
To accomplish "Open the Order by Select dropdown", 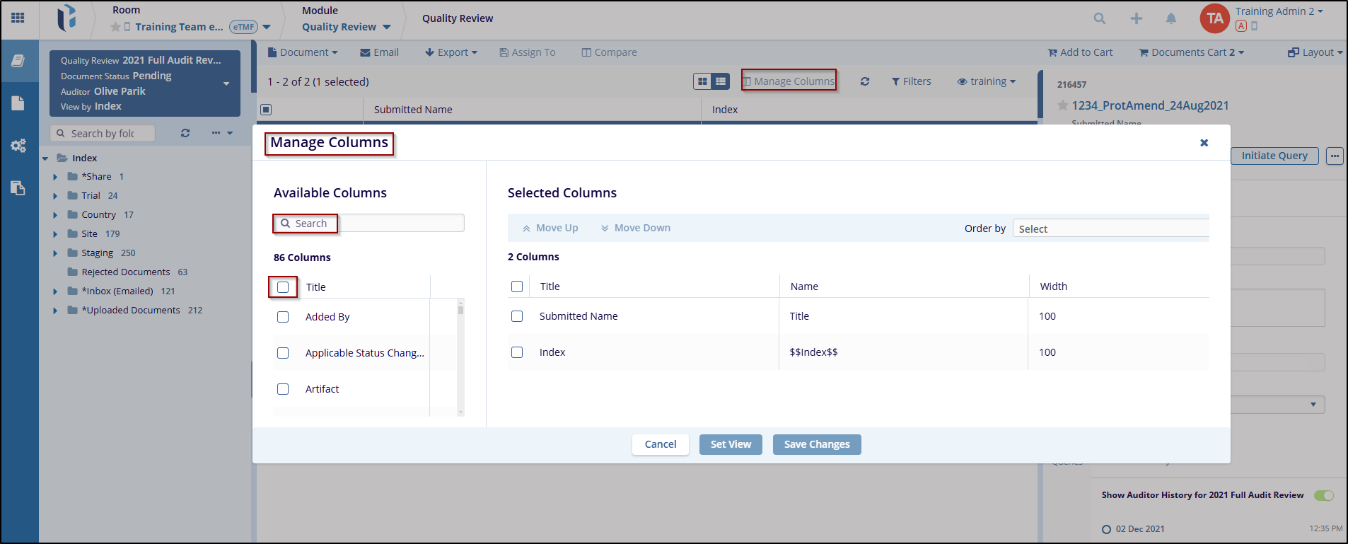I will click(1110, 228).
